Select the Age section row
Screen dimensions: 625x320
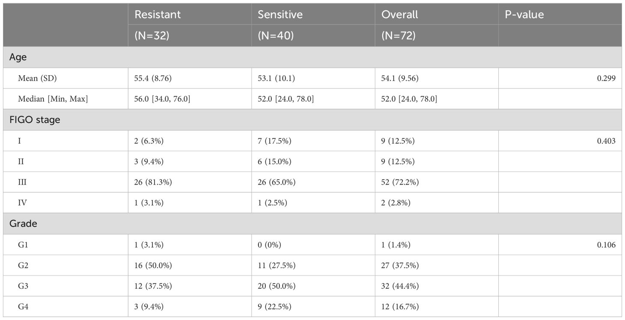coord(312,57)
